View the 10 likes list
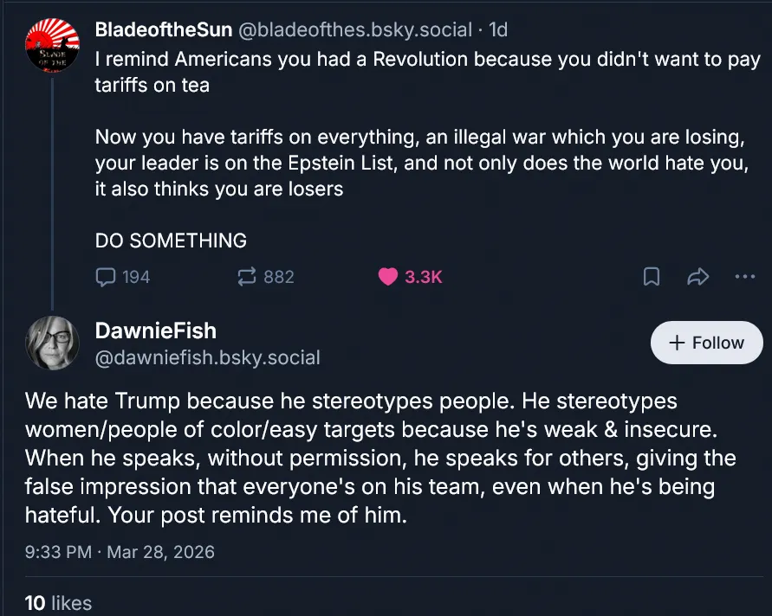 click(x=58, y=603)
